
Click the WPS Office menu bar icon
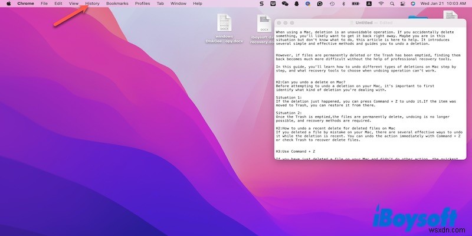coord(273,4)
